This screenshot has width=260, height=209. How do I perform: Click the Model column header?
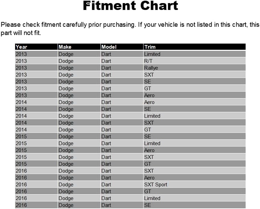pyautogui.click(x=122, y=47)
